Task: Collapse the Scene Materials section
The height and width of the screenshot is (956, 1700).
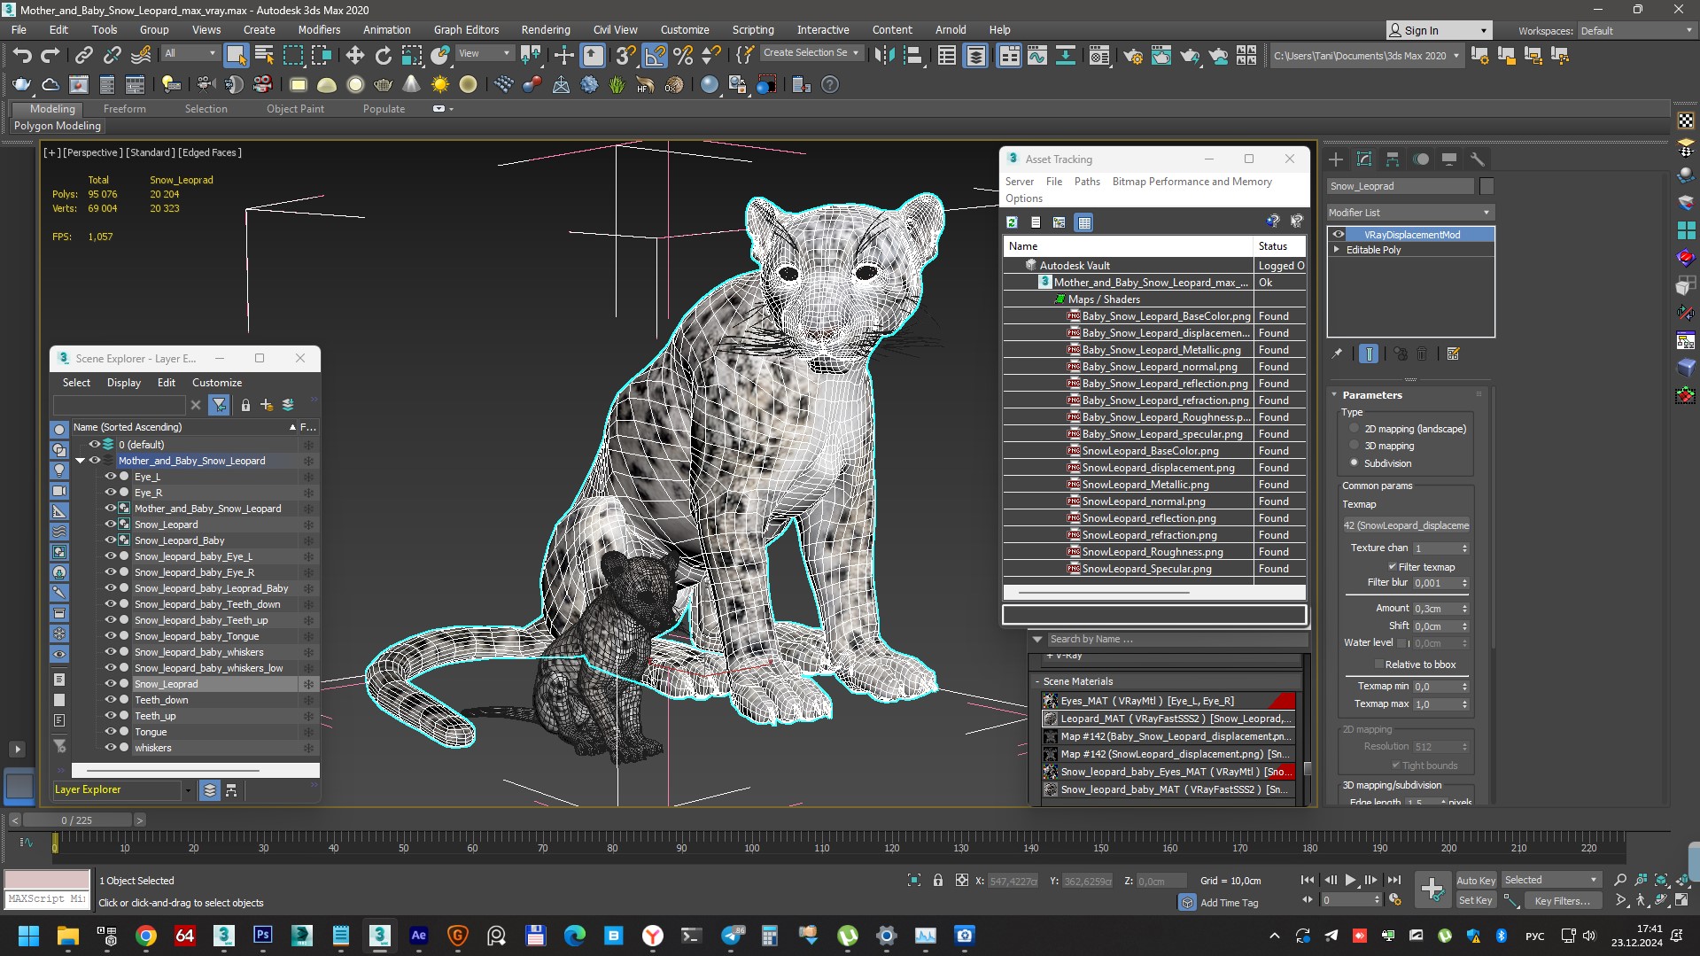Action: 1037,681
